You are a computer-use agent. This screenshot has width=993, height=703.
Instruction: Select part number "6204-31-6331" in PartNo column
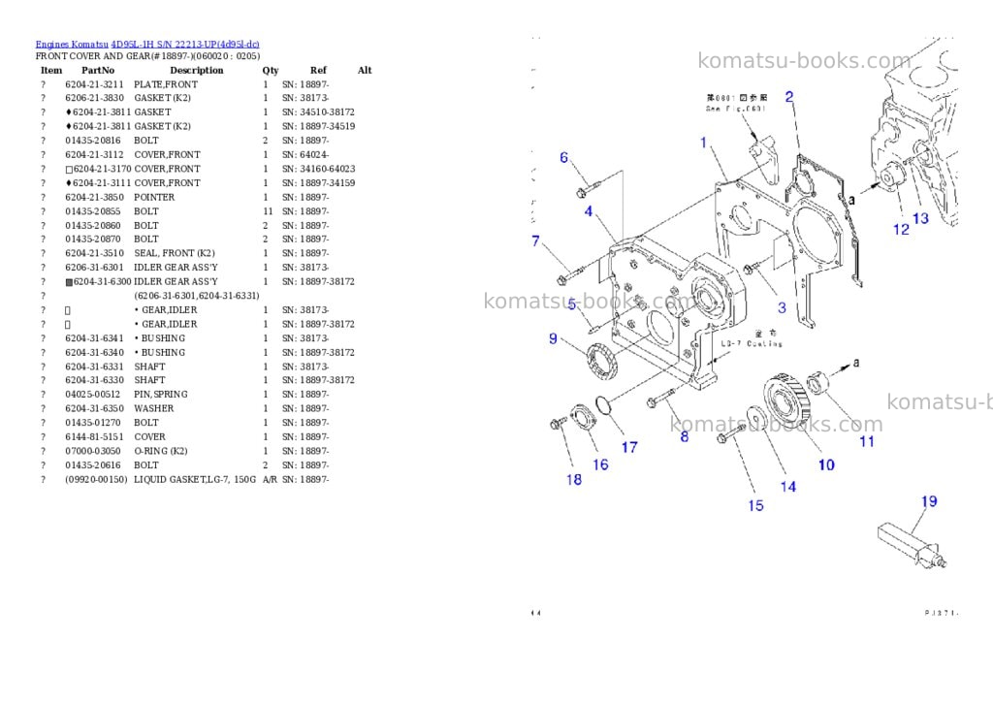94,367
